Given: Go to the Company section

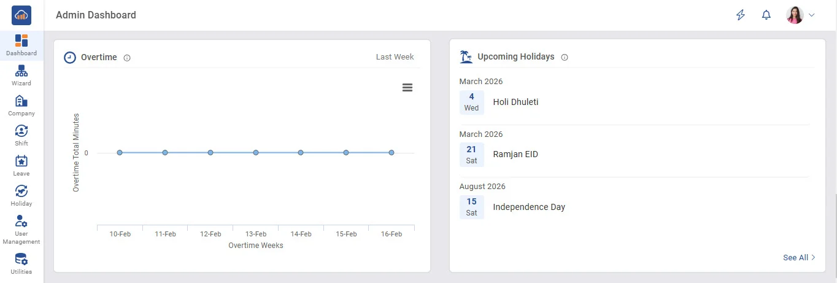Looking at the screenshot, I should (21, 105).
